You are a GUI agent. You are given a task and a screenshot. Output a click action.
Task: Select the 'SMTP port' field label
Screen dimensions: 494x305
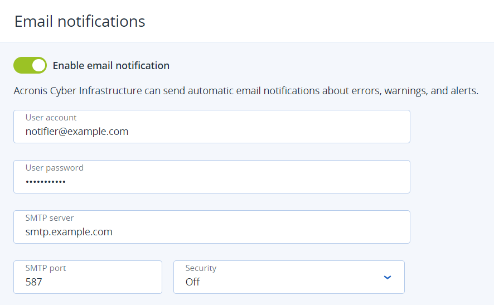tap(46, 268)
